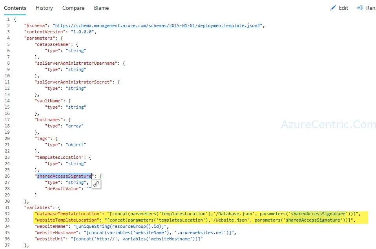376x249 pixels.
Task: Click the "sqlServerAdministratorSecret" key
Action: 73,82
